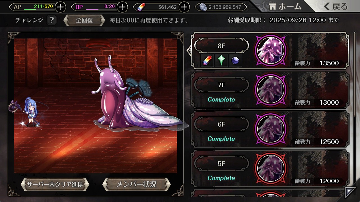Tap the purple orb reward icon on 8F

click(235, 61)
